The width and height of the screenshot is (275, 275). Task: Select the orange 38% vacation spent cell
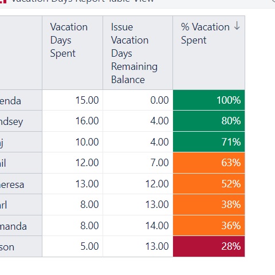209,205
